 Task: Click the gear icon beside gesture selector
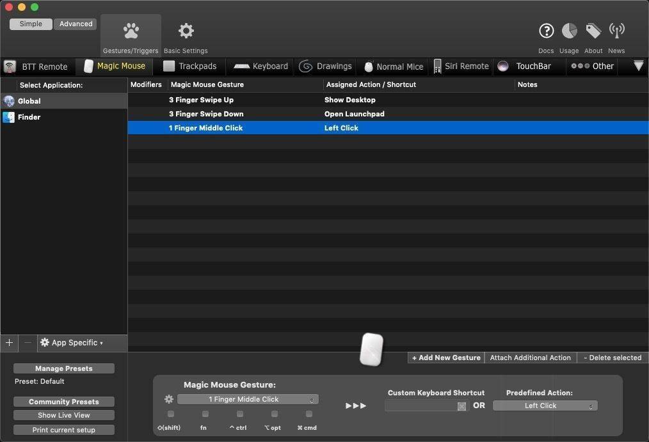click(169, 399)
